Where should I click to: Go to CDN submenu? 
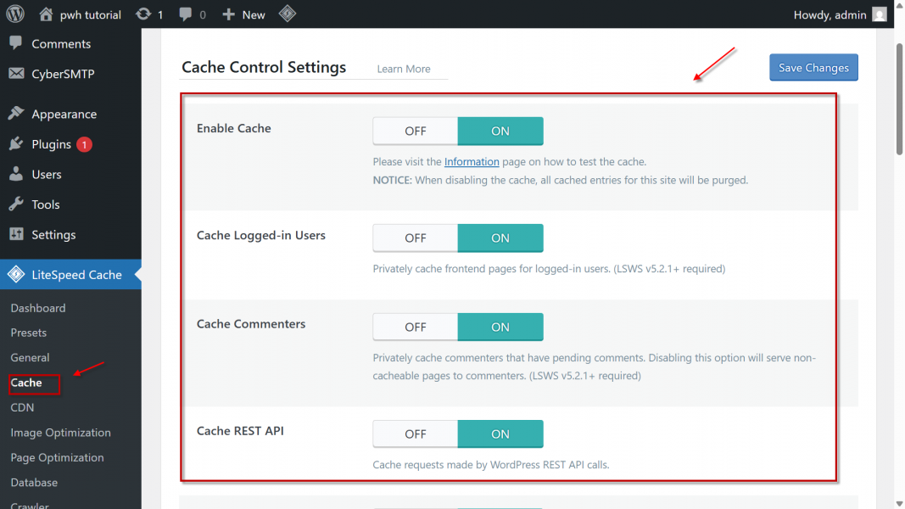point(22,407)
